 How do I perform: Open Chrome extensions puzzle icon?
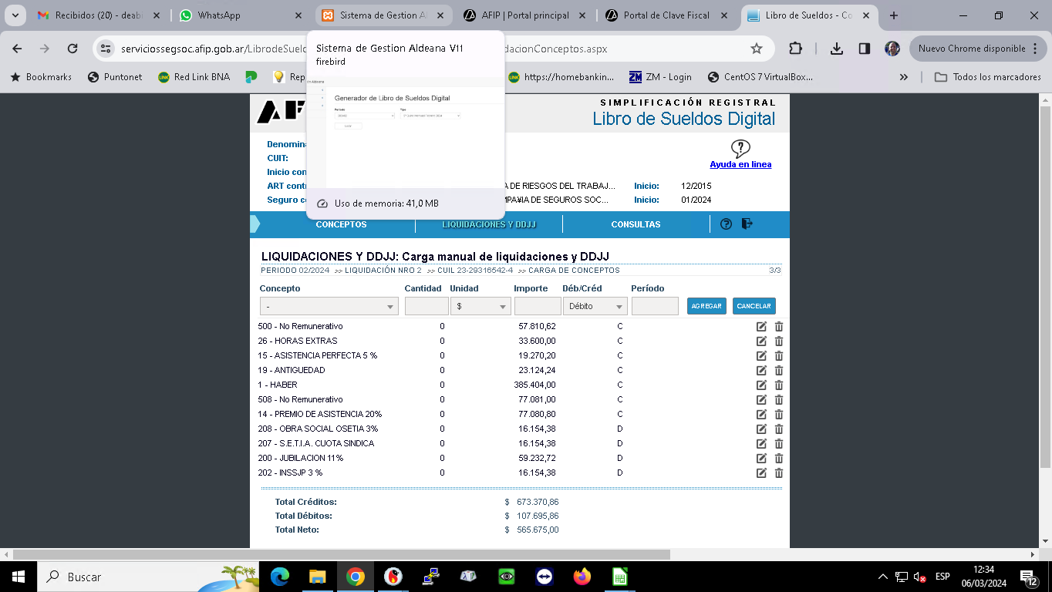pyautogui.click(x=795, y=49)
